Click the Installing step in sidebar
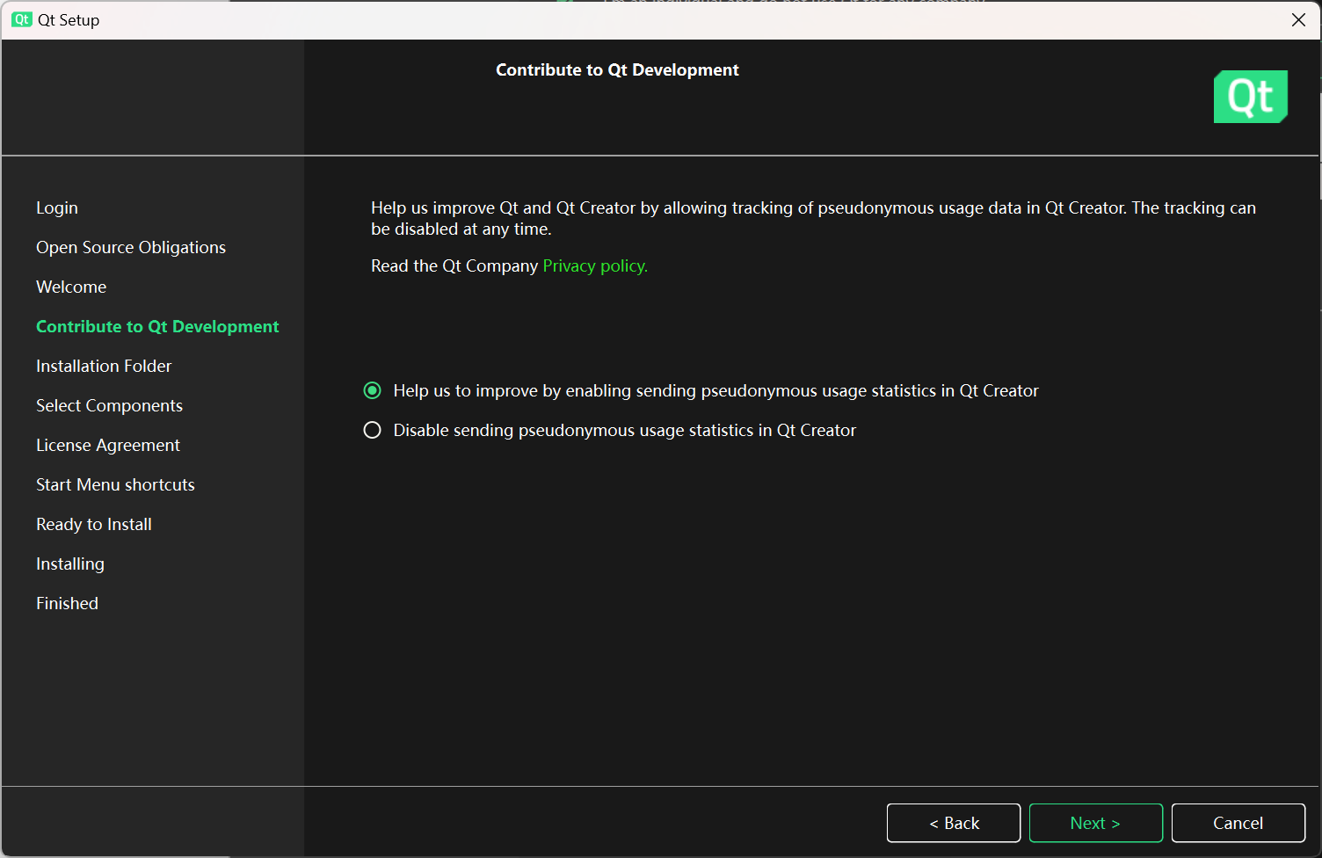The width and height of the screenshot is (1322, 858). 70,564
